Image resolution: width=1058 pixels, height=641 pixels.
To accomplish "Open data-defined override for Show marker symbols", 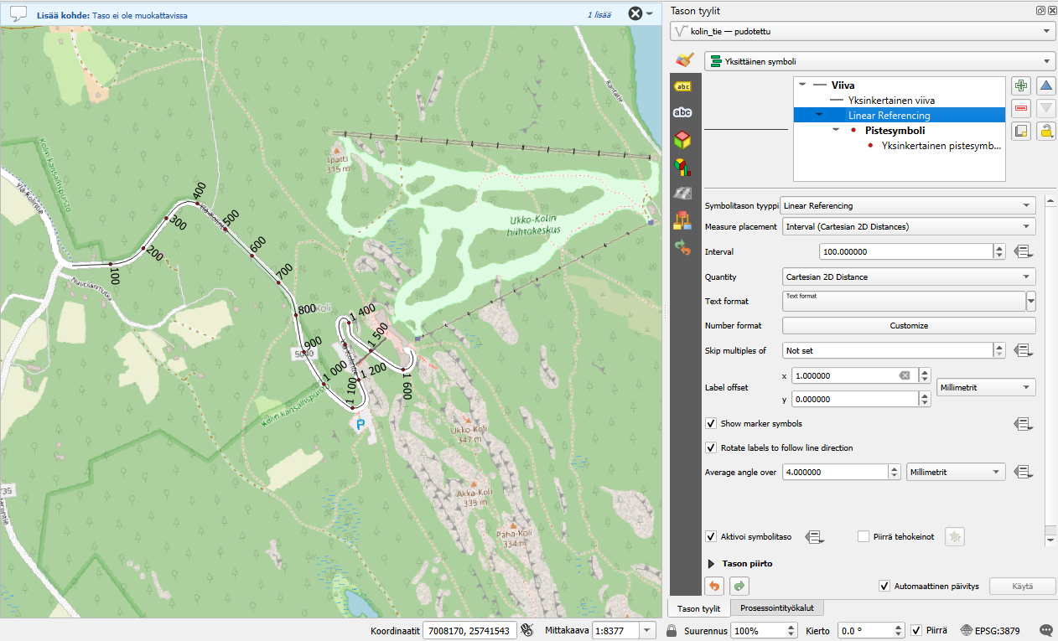I will (x=1022, y=424).
